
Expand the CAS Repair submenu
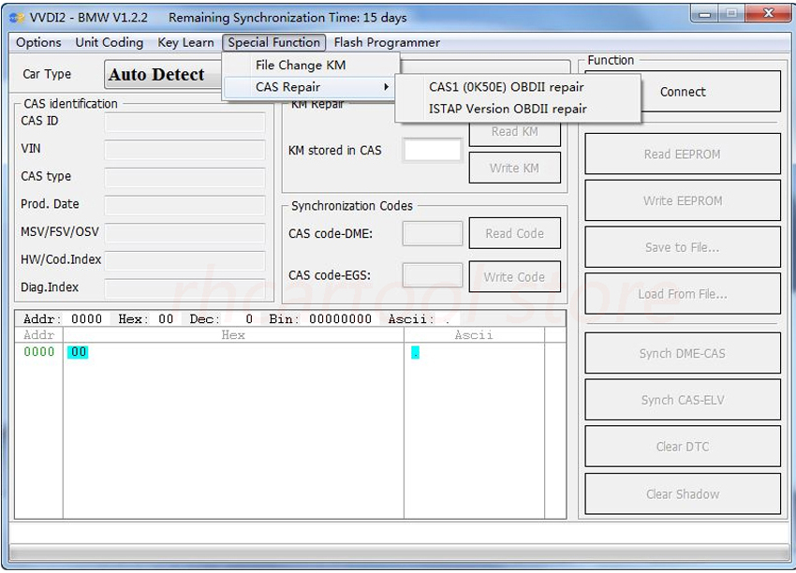[311, 87]
